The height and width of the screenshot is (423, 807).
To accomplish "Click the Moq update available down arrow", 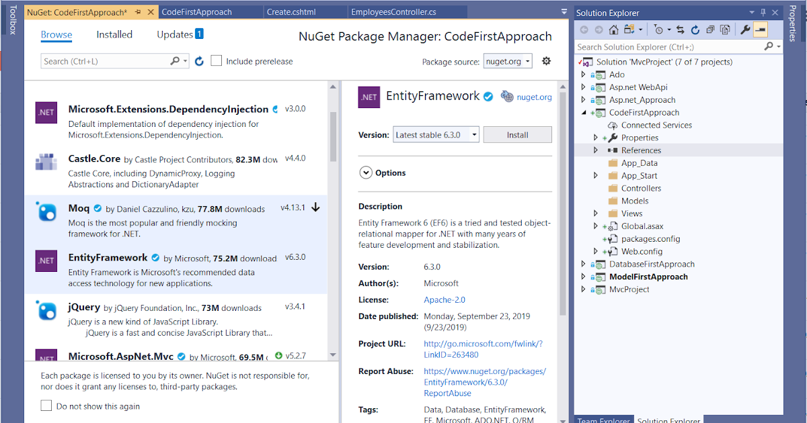I will pyautogui.click(x=315, y=208).
